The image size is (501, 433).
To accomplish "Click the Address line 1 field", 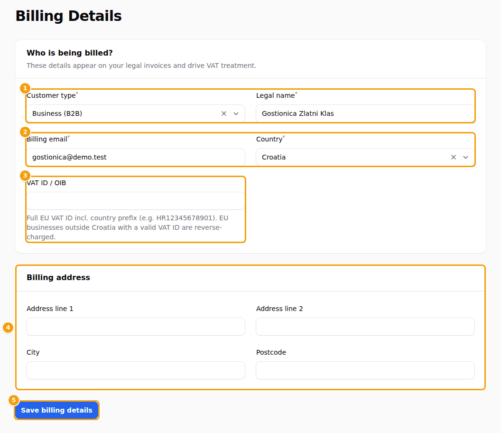I will tap(136, 327).
